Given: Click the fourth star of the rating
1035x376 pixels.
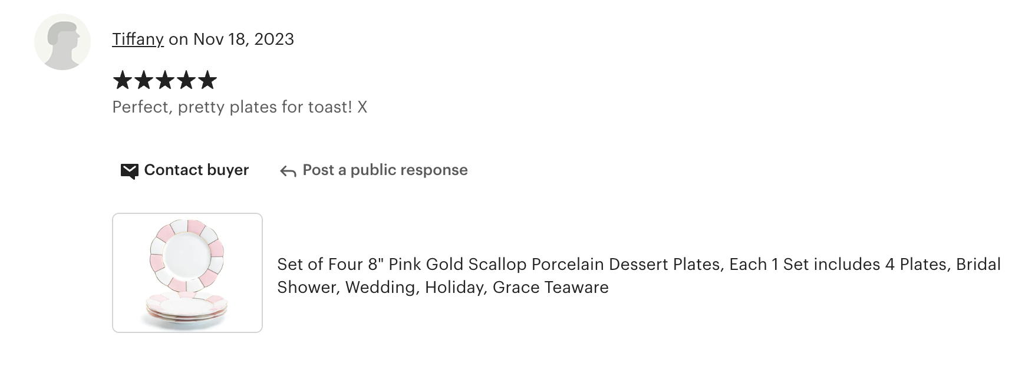Looking at the screenshot, I should [186, 80].
